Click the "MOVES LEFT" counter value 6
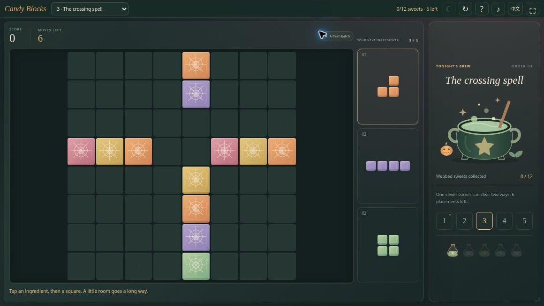The height and width of the screenshot is (306, 544). (40, 38)
